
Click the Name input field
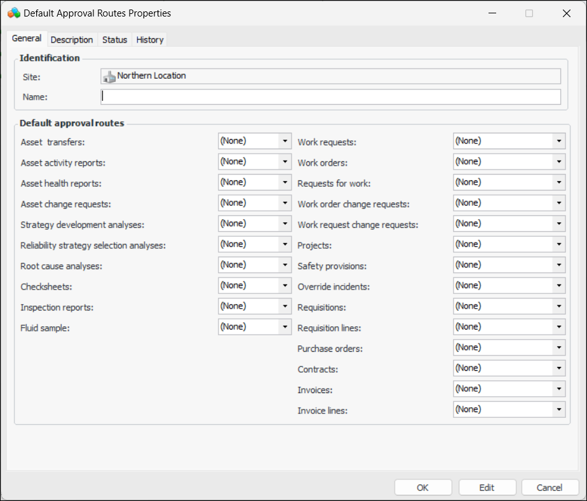[x=330, y=97]
